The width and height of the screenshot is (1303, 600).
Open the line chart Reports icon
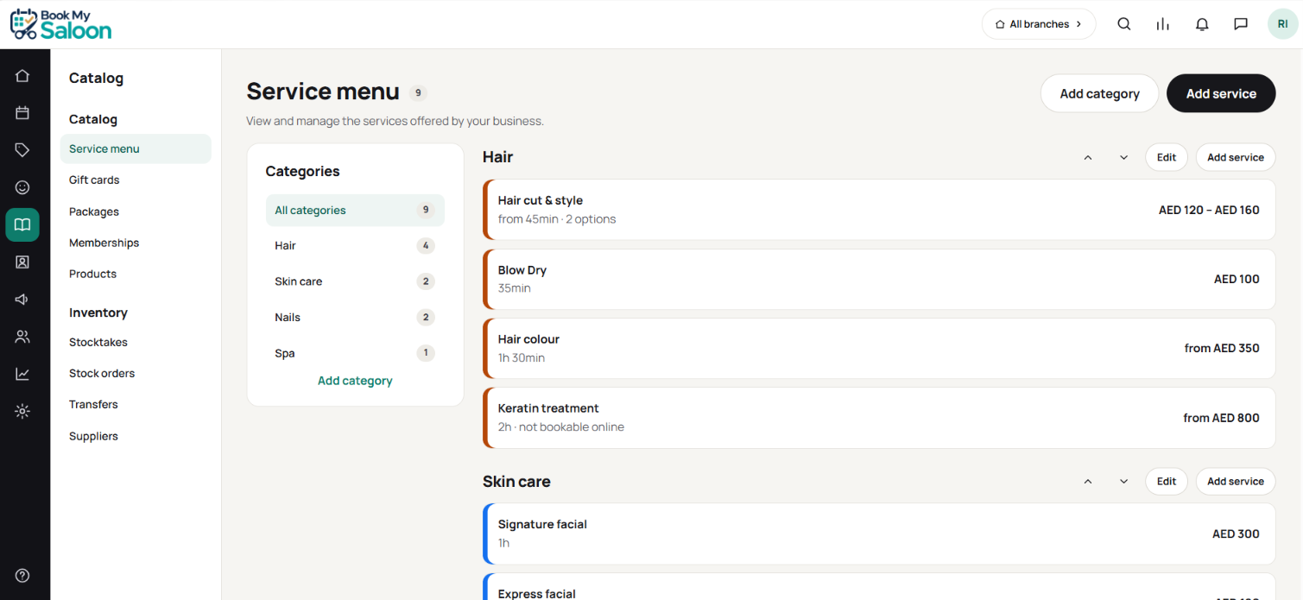coord(22,374)
